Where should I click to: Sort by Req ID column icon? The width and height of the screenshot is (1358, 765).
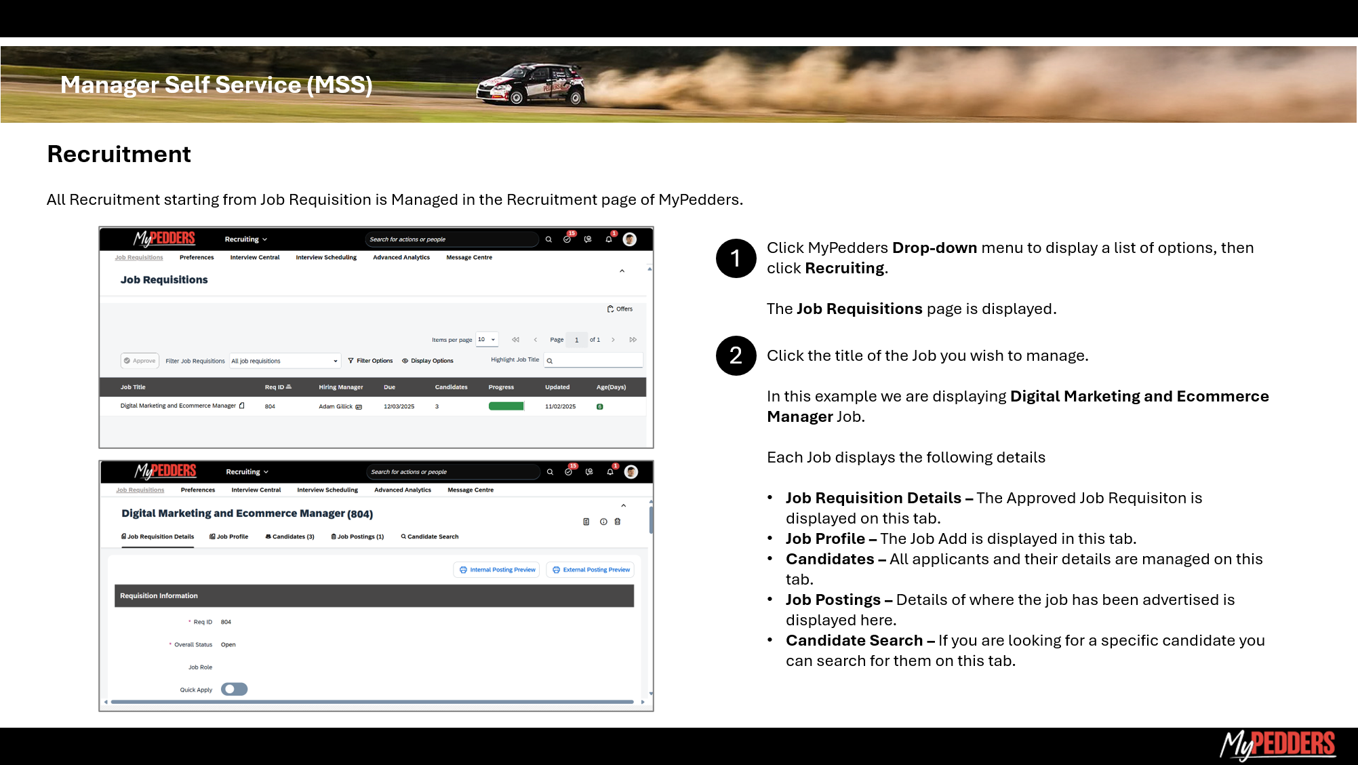pos(289,387)
